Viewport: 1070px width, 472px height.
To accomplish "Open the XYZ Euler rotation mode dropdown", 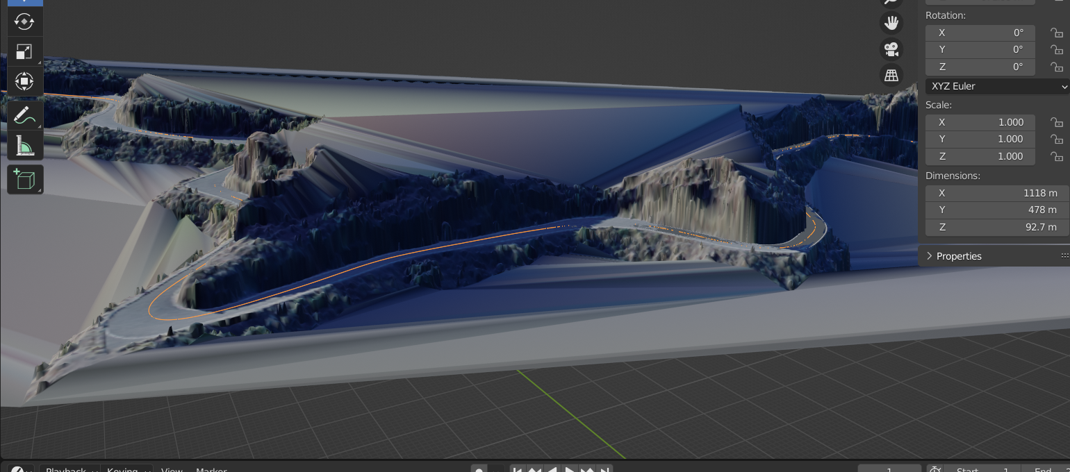I will 997,86.
